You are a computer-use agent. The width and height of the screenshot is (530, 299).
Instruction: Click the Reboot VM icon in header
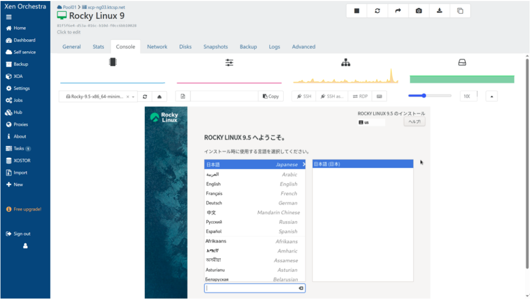tap(377, 11)
